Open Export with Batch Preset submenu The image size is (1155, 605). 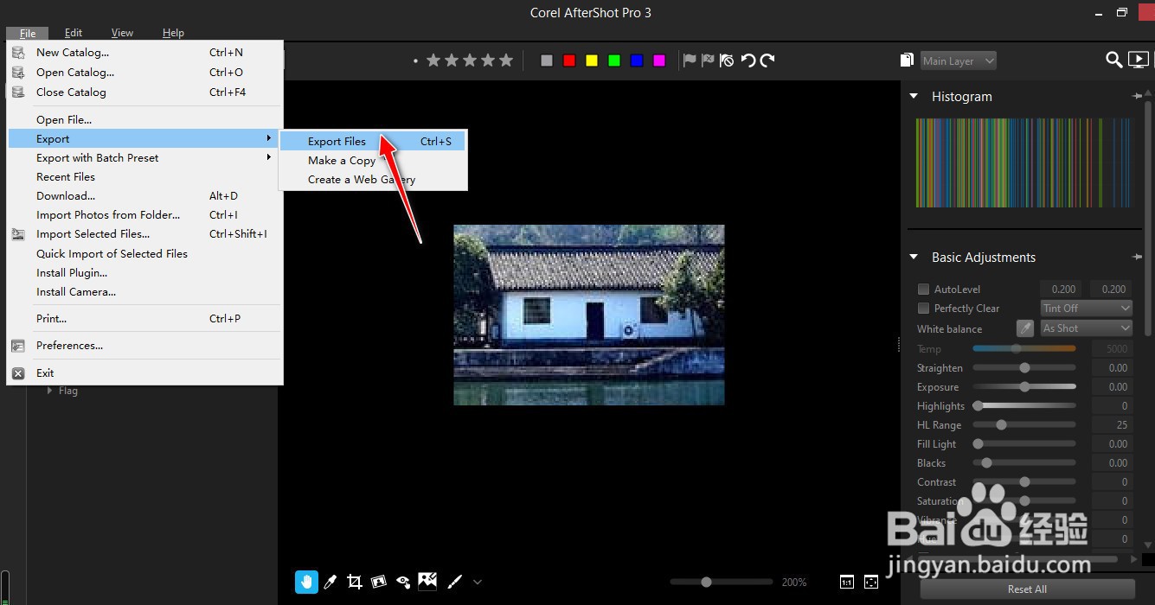[x=145, y=158]
